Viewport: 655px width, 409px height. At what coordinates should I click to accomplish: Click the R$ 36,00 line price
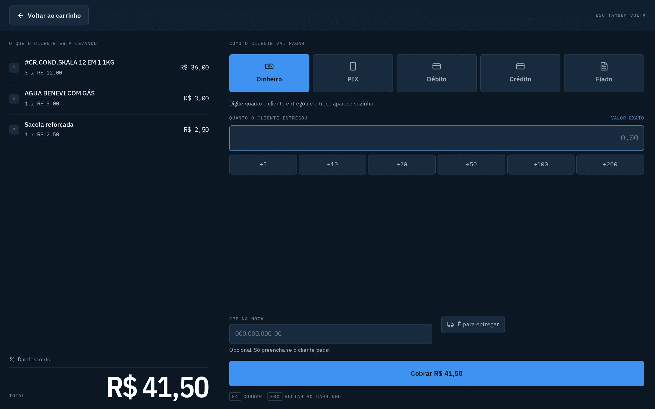click(x=194, y=67)
